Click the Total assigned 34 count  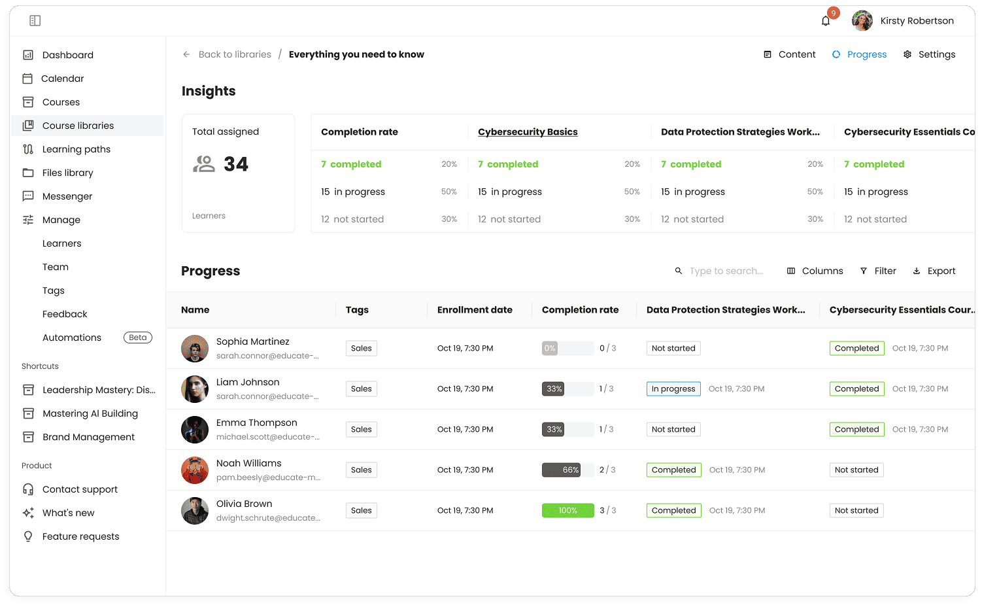click(236, 164)
